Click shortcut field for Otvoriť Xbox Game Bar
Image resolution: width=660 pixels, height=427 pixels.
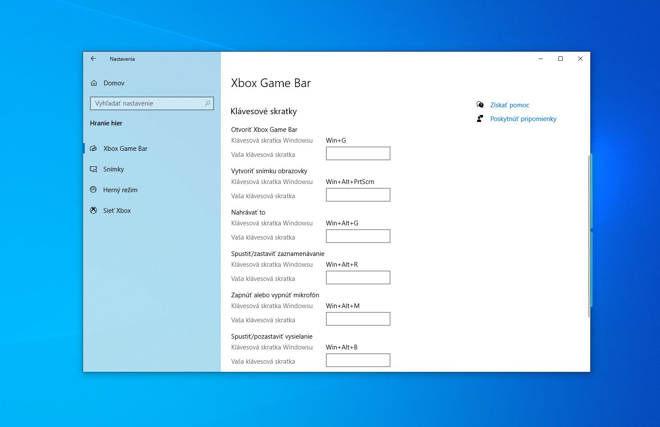(x=358, y=153)
